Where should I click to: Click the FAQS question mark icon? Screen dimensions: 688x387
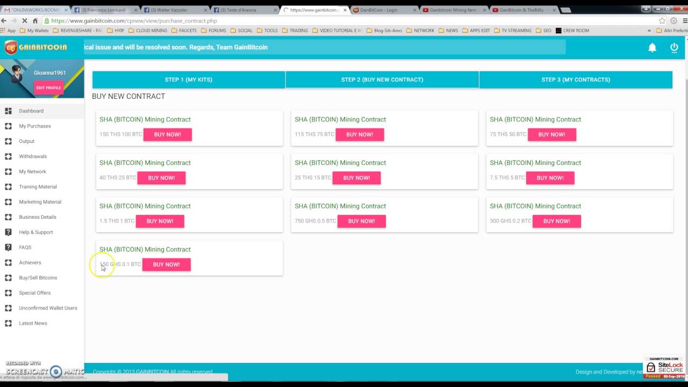(x=8, y=247)
